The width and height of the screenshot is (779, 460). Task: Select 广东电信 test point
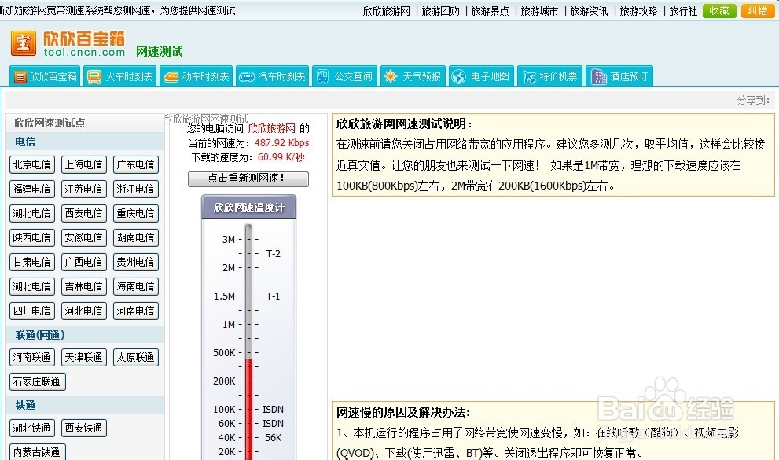click(136, 164)
